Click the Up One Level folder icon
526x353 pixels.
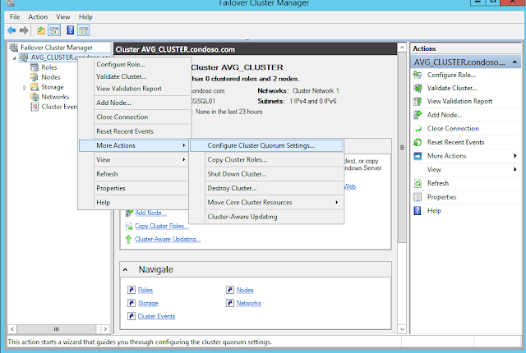coord(41,30)
